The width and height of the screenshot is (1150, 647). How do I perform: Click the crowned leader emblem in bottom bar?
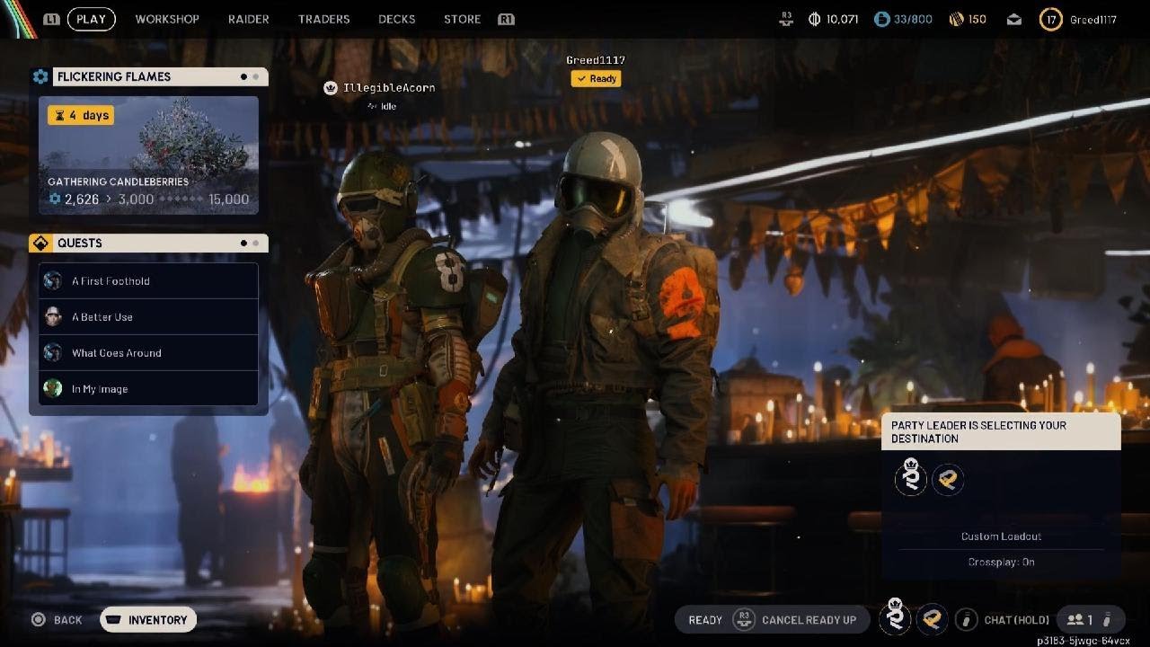(896, 618)
